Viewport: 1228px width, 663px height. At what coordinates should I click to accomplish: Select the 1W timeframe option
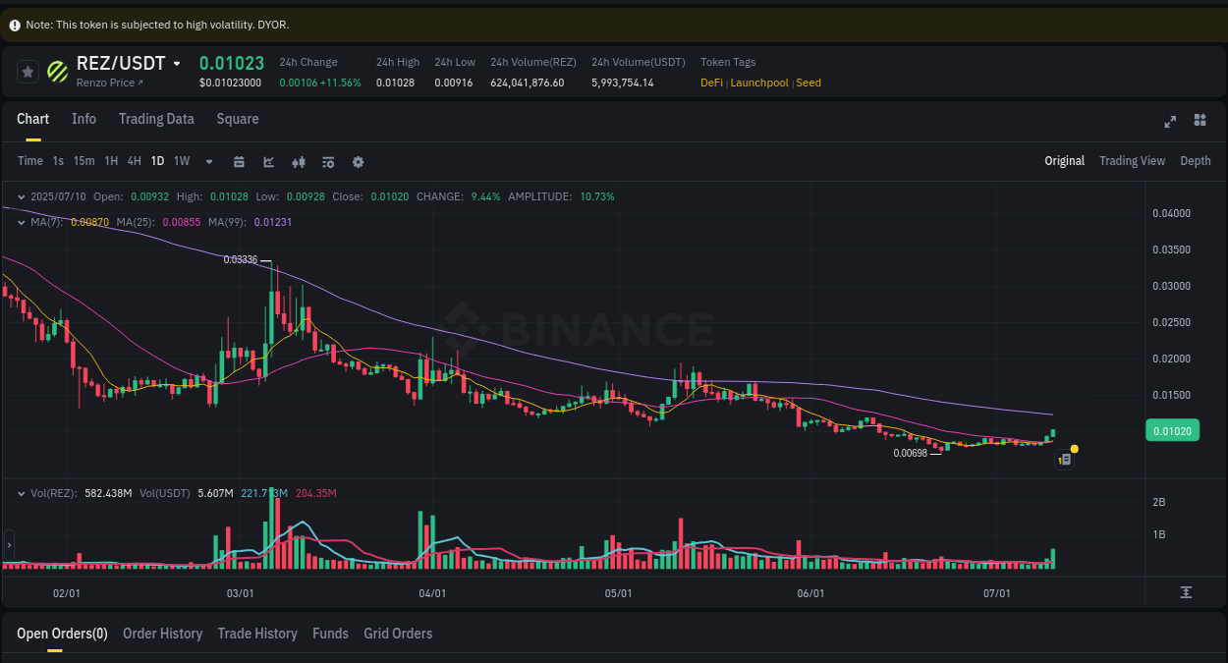(x=181, y=161)
